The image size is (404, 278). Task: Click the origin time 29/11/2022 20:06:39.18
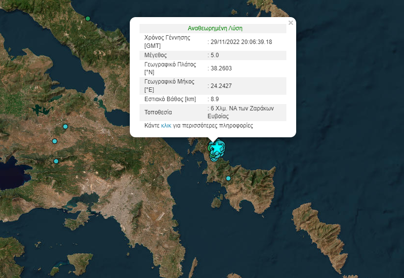[x=241, y=42]
